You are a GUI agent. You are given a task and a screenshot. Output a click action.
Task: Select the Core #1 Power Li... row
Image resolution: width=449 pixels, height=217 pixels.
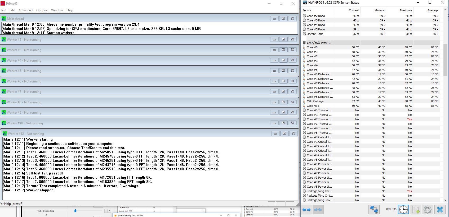pyautogui.click(x=371, y=169)
